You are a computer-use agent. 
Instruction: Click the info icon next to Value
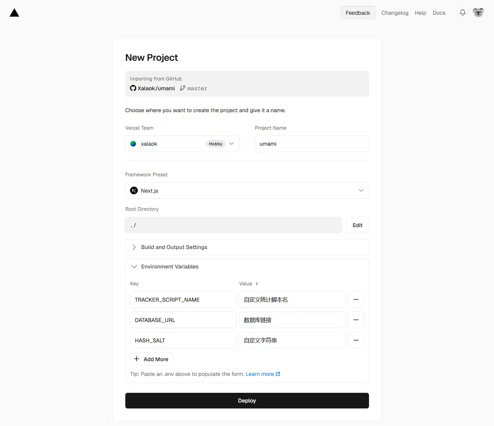click(257, 284)
